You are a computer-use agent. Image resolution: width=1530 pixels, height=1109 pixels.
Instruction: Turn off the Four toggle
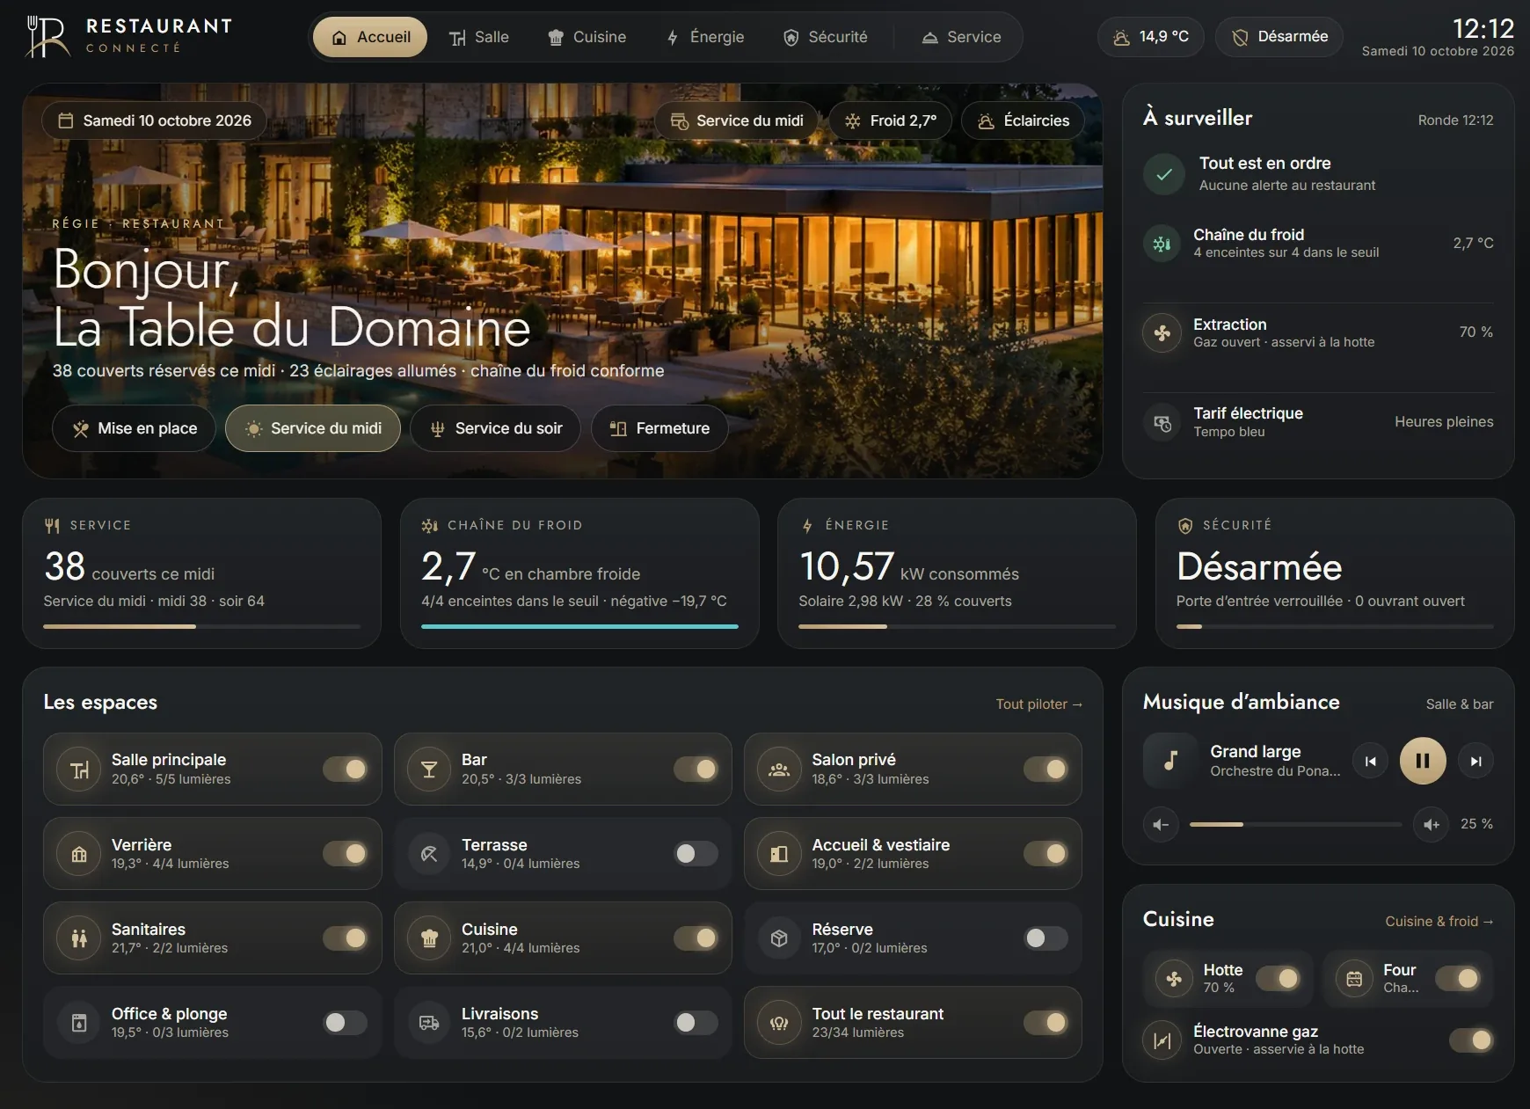(x=1458, y=978)
